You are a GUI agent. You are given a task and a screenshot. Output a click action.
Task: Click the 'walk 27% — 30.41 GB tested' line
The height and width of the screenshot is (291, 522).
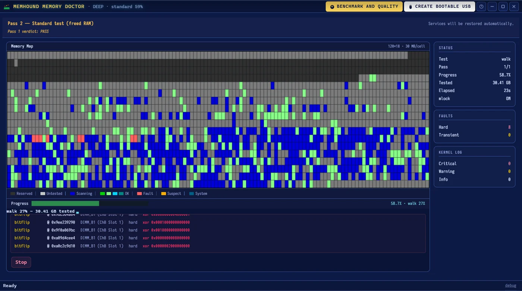coord(41,211)
